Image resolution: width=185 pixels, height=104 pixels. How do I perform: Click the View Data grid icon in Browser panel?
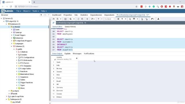(x=45, y=15)
